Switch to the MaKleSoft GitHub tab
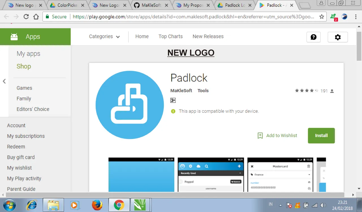This screenshot has width=362, height=212. coord(151,5)
